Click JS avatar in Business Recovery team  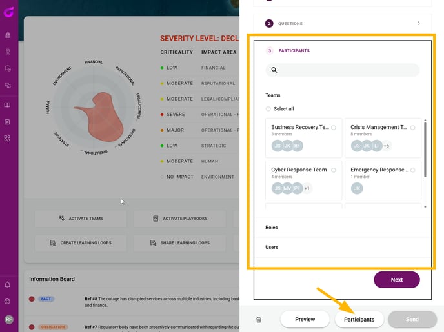(x=277, y=146)
